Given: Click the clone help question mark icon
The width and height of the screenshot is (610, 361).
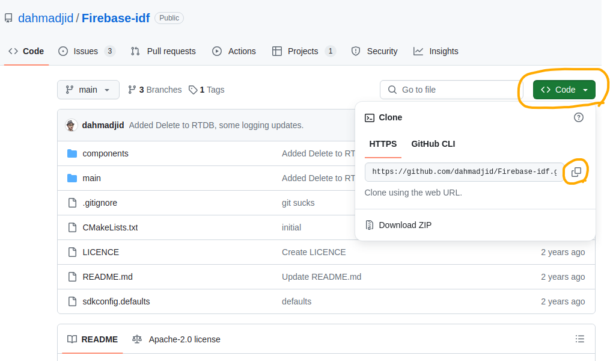Looking at the screenshot, I should (579, 117).
